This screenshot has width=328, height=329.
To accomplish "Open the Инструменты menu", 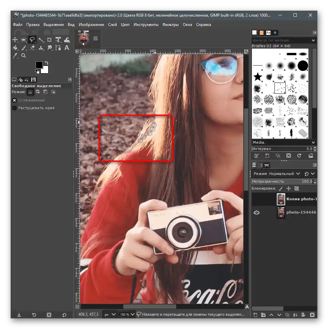I will [146, 25].
